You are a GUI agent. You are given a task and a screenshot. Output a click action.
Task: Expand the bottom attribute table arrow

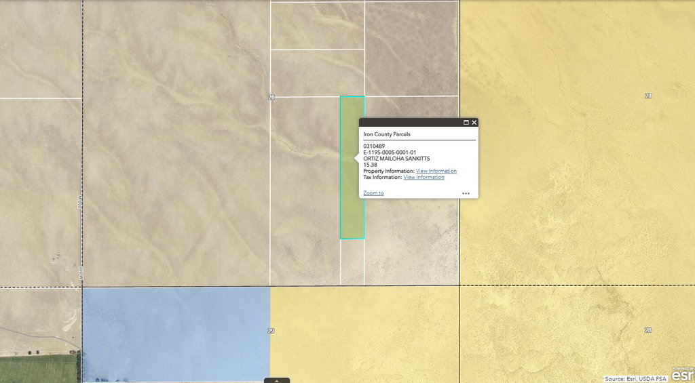277,380
